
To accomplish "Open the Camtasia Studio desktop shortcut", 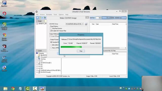I will pyautogui.click(x=4, y=26).
